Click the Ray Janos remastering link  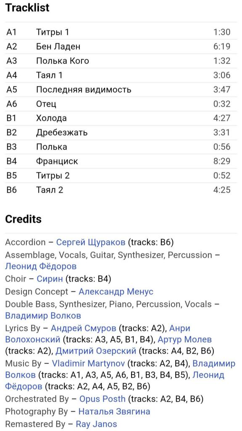96,424
